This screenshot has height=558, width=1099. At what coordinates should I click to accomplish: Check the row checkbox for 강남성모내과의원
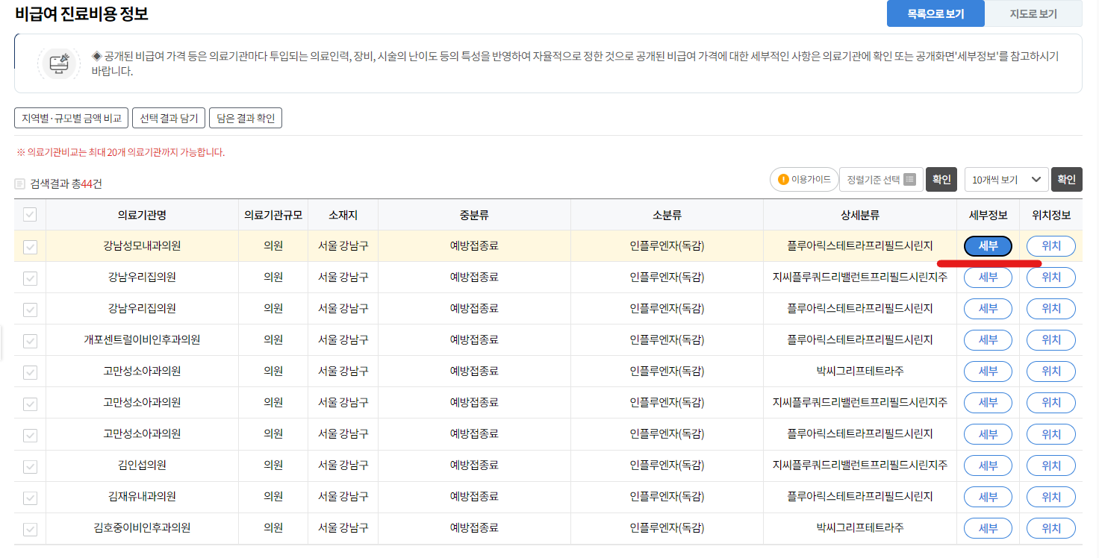pos(29,246)
